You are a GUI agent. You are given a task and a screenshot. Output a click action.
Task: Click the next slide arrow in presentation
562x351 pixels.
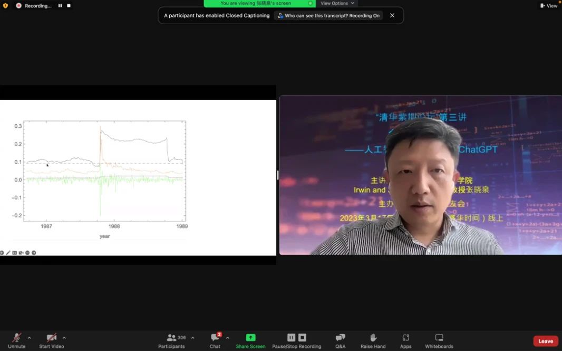[34, 253]
